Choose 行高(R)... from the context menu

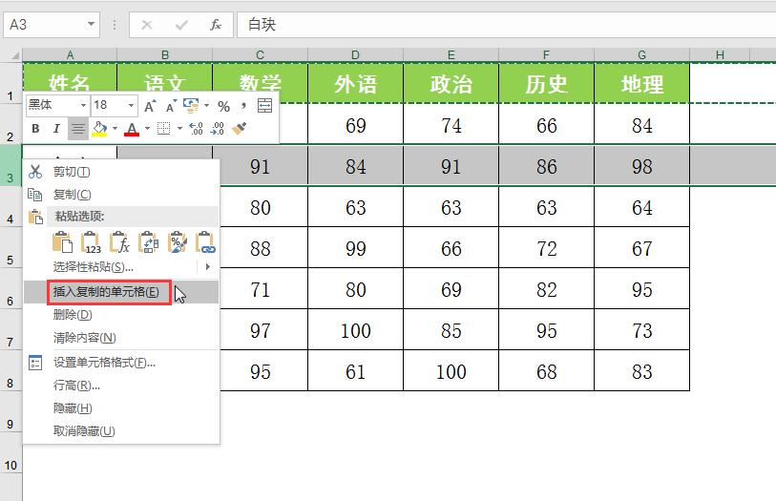pos(121,386)
